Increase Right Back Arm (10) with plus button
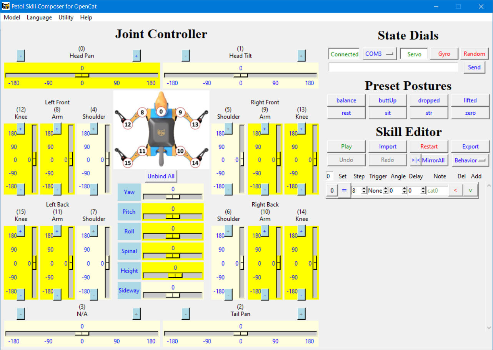493x350 pixels. [265, 231]
